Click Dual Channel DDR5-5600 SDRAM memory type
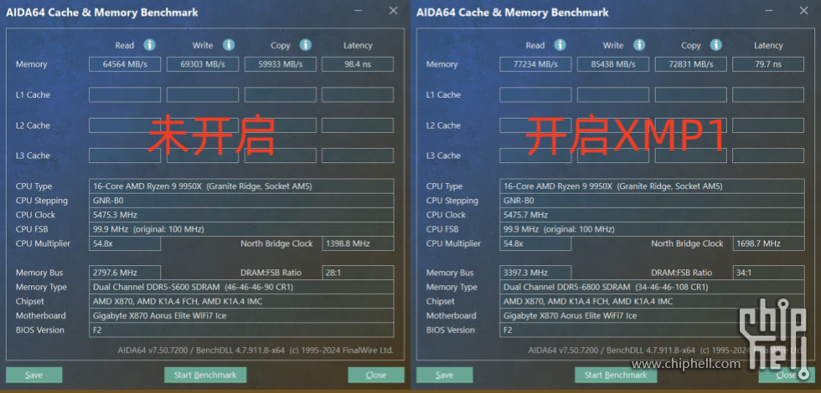 click(x=241, y=287)
